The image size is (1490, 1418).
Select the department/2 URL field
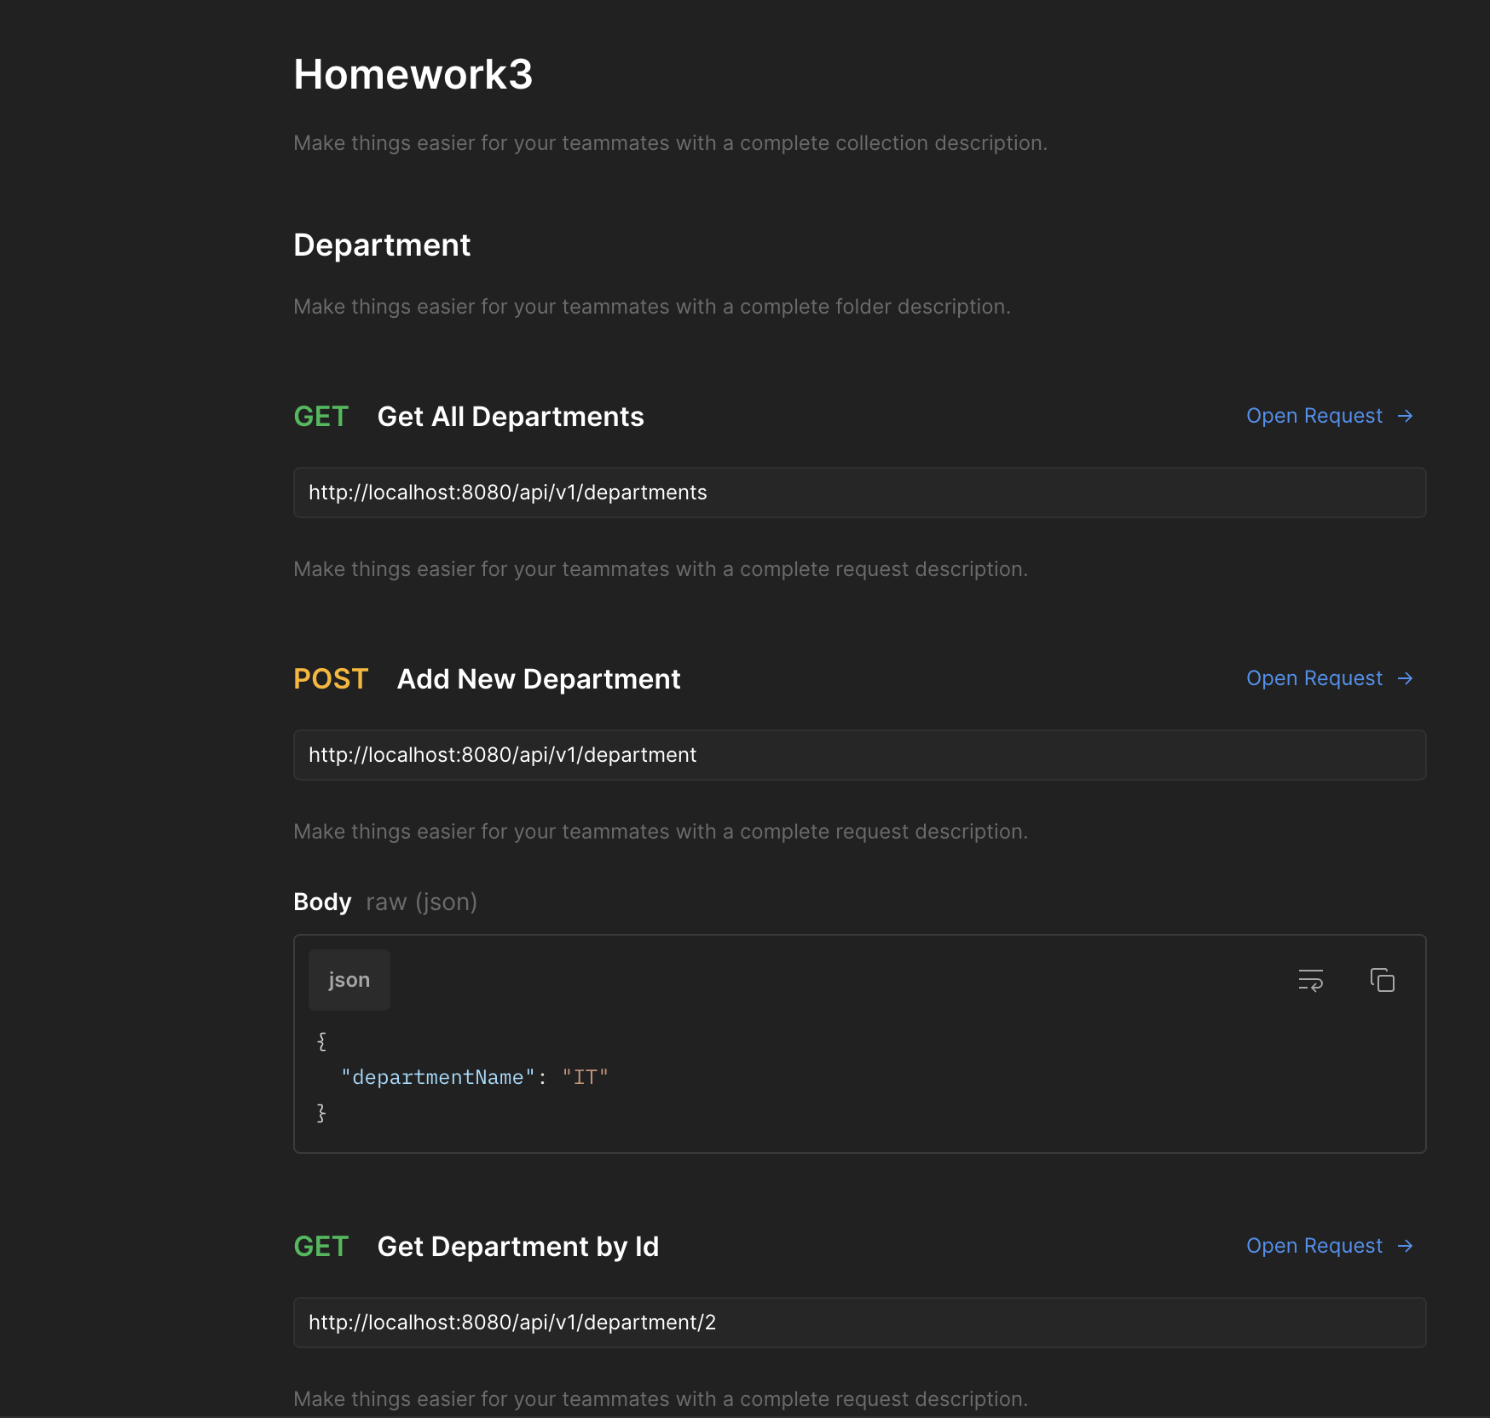click(858, 1323)
